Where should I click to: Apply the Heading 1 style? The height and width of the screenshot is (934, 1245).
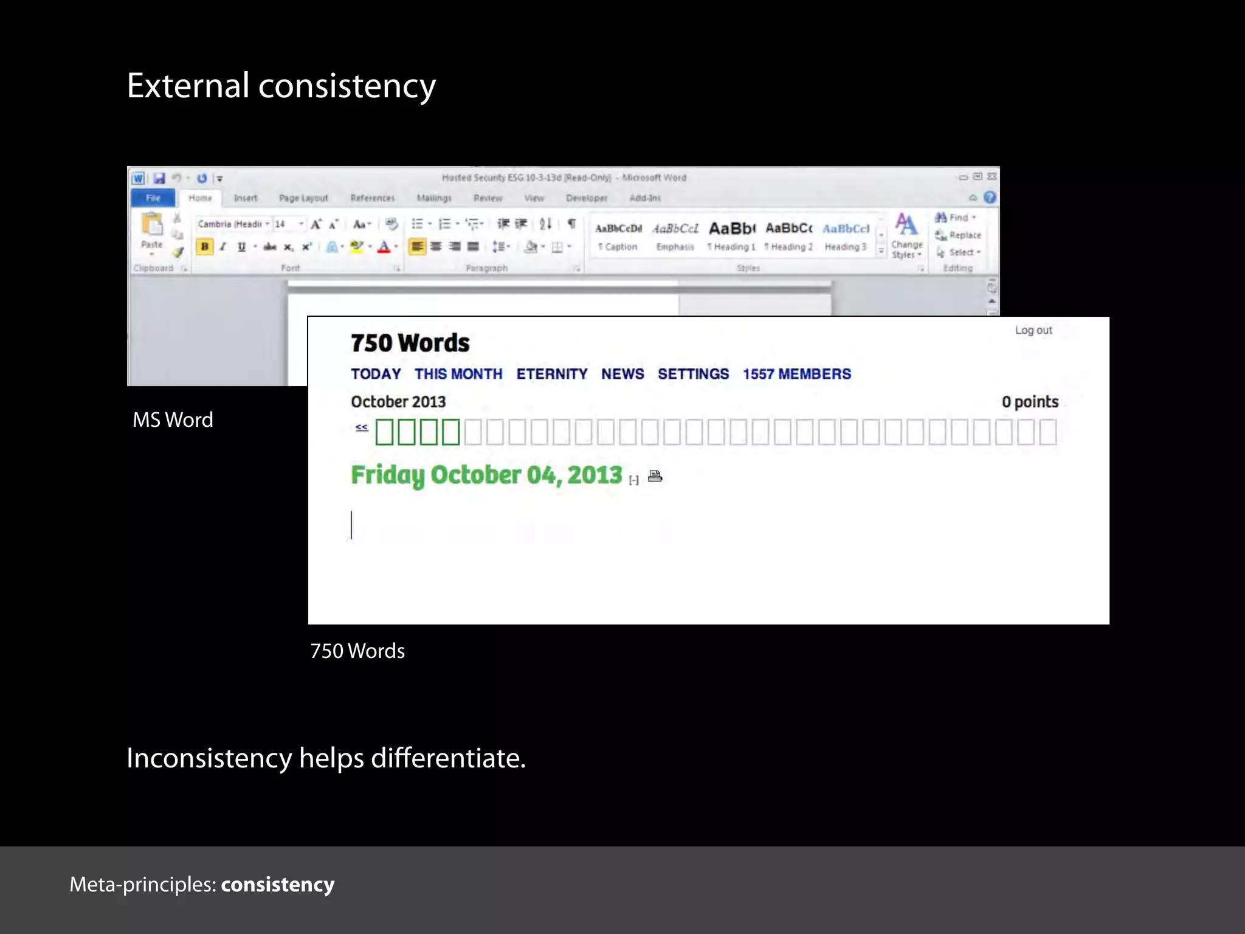click(x=732, y=235)
